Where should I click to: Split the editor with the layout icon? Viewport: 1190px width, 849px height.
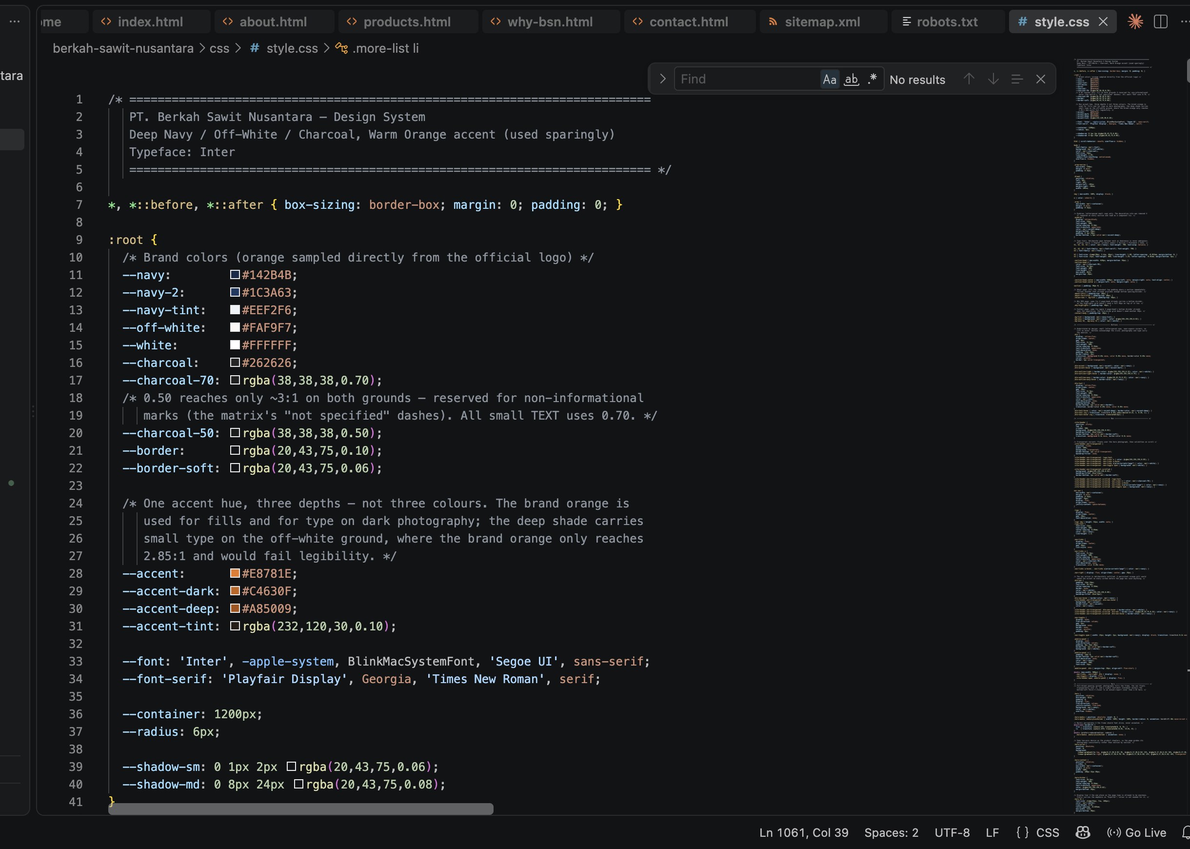point(1160,21)
